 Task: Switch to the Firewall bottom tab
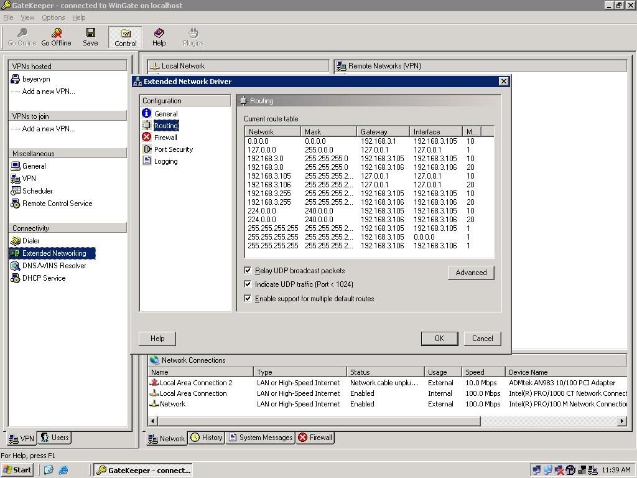click(315, 438)
